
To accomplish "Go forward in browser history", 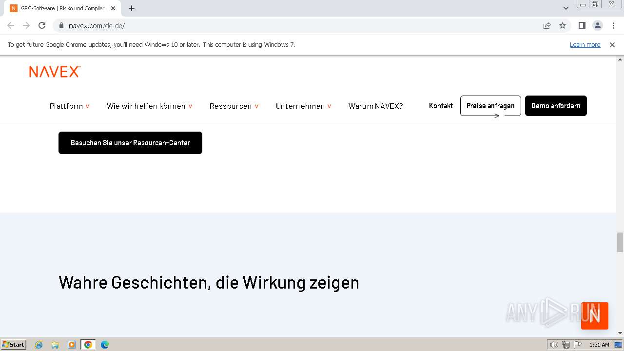I will [x=26, y=25].
